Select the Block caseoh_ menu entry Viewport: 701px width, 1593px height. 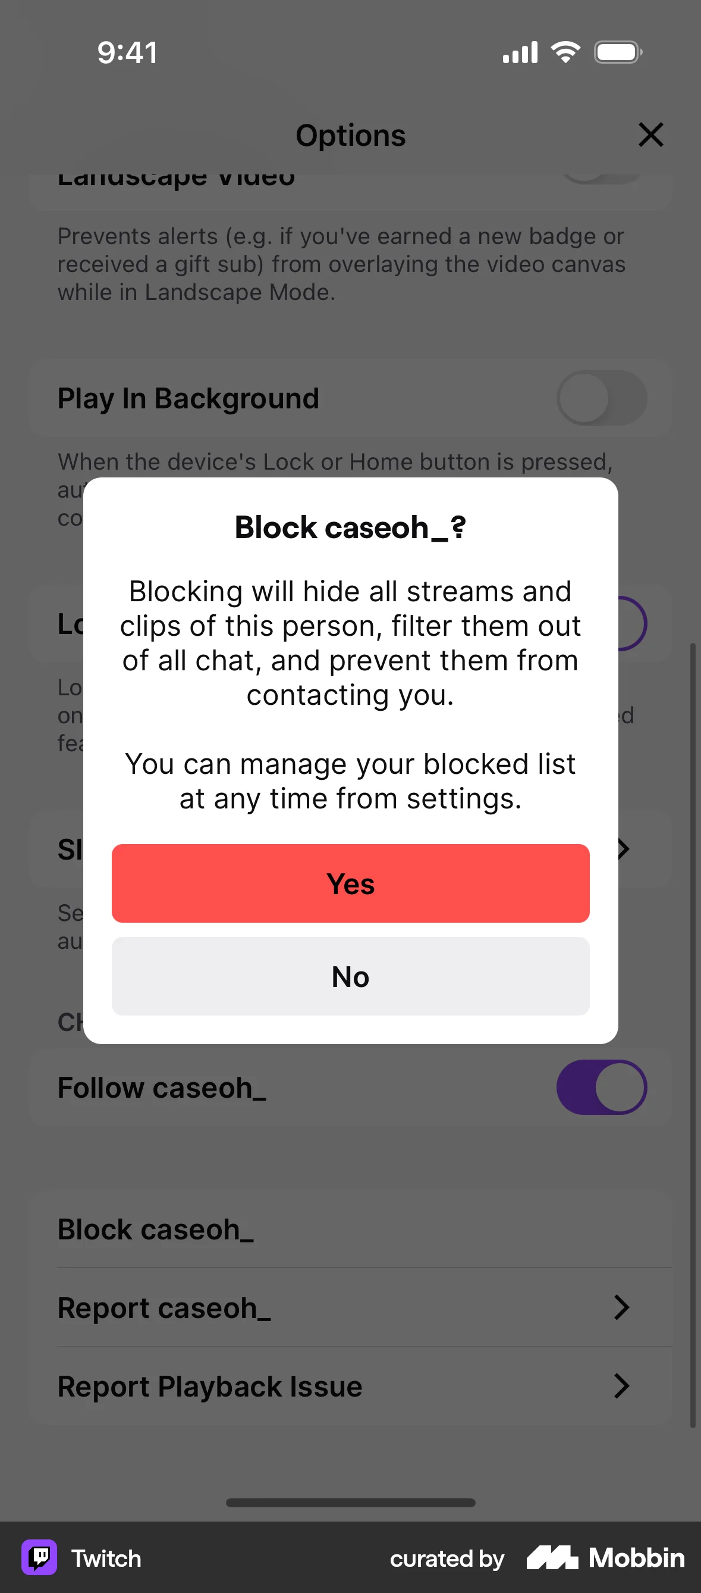coord(156,1229)
